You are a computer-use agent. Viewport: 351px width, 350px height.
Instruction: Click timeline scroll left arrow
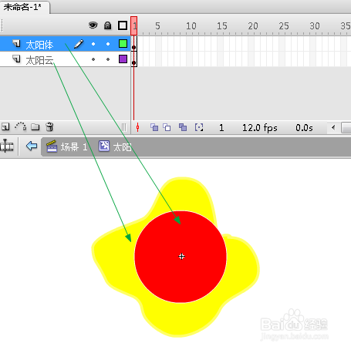tap(333, 127)
